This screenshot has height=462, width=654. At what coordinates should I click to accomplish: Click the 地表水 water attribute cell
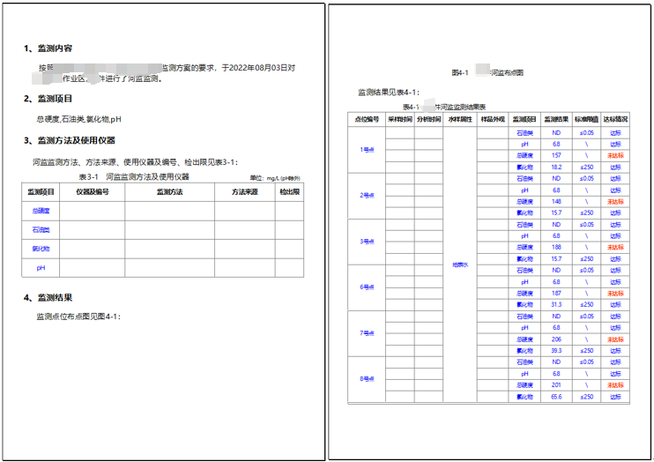[x=461, y=264]
